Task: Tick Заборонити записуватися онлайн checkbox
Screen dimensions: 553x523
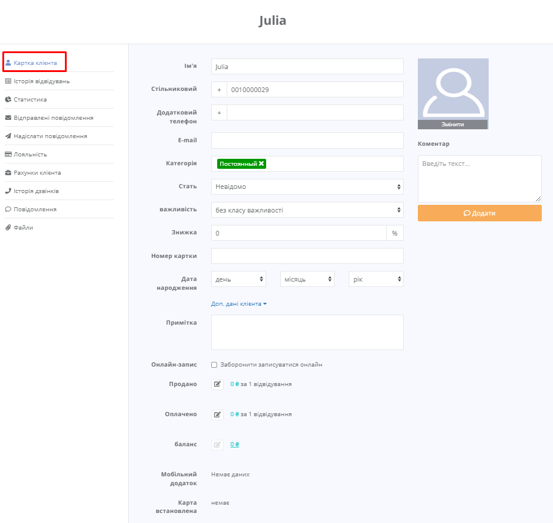Action: coord(214,365)
